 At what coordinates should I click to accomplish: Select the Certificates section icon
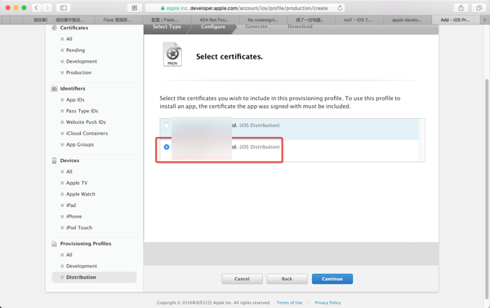[54, 28]
